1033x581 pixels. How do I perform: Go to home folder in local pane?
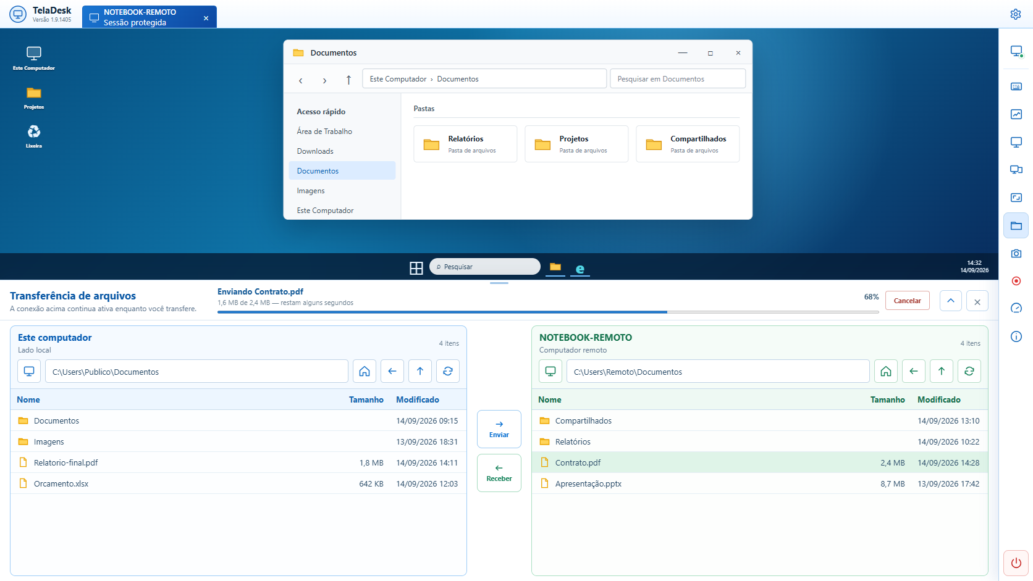pyautogui.click(x=365, y=371)
